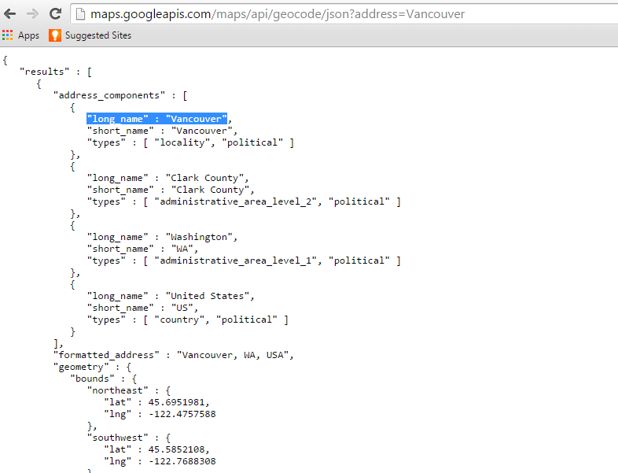Click southwest lng value -122.7688308
This screenshot has width=618, height=473.
click(x=182, y=461)
